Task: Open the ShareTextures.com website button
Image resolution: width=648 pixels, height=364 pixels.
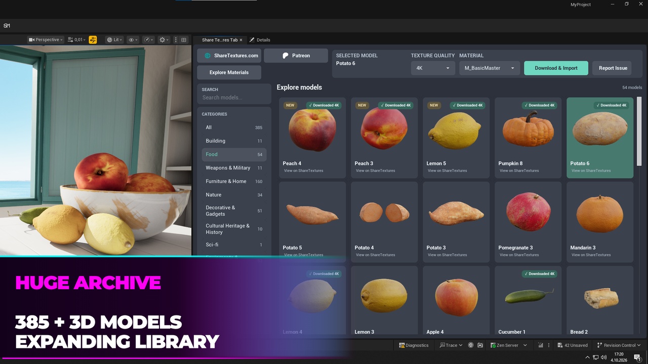Action: (229, 56)
